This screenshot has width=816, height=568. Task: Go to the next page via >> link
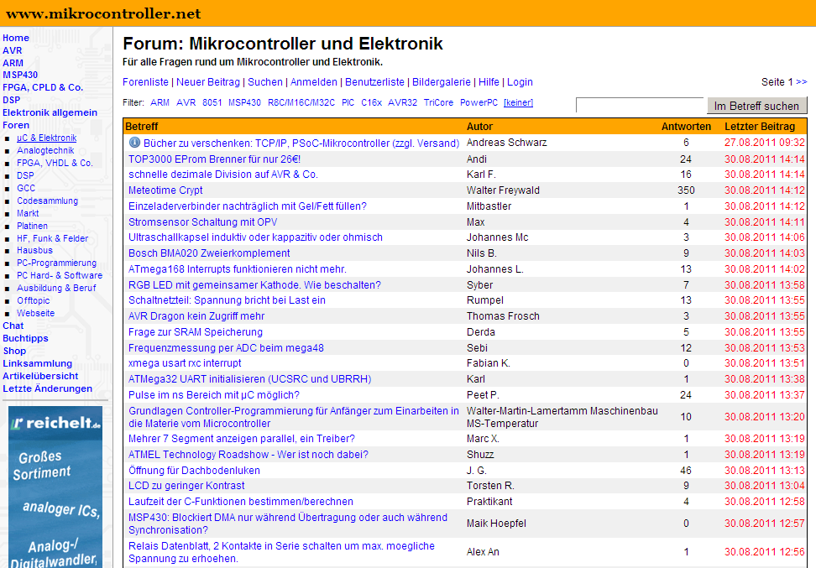(802, 81)
